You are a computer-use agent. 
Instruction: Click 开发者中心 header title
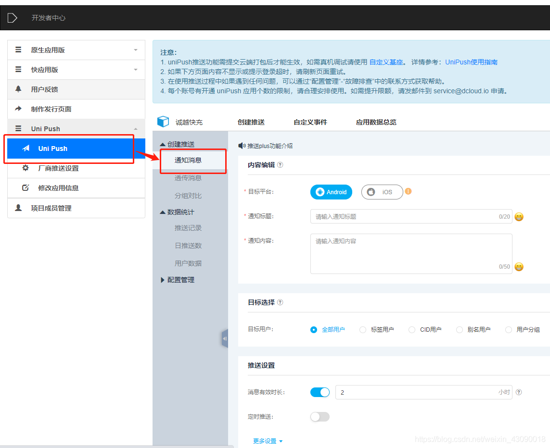(49, 18)
